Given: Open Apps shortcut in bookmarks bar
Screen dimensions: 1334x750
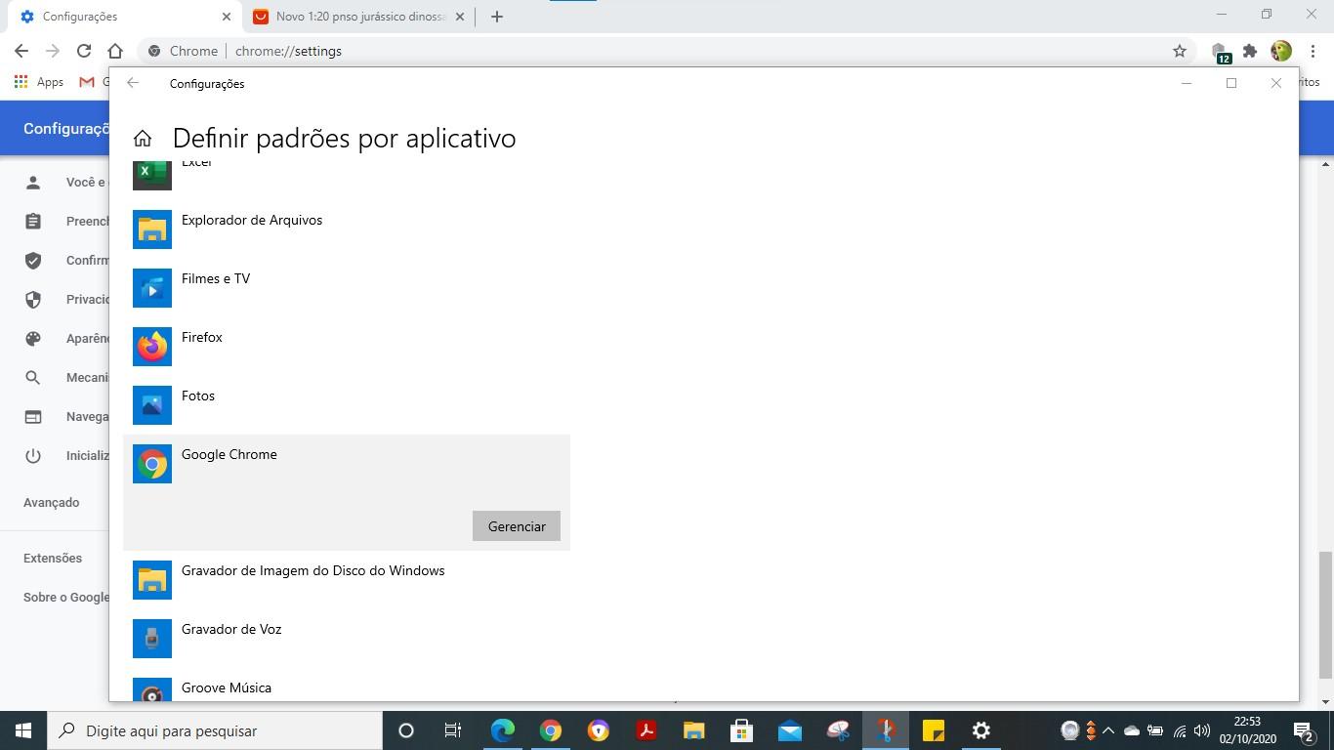Looking at the screenshot, I should [x=39, y=82].
